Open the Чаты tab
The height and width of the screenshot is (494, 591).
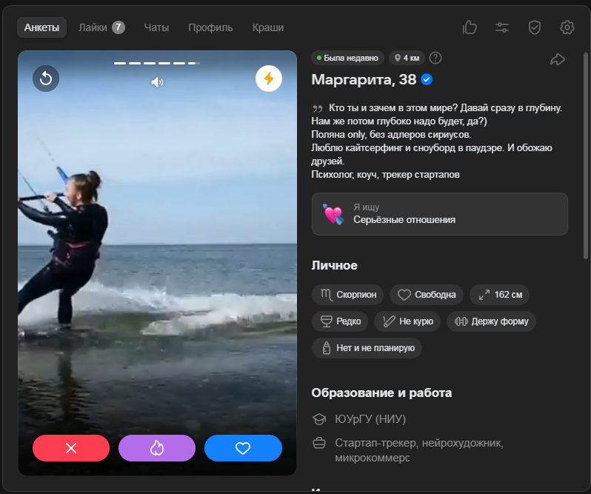click(156, 27)
